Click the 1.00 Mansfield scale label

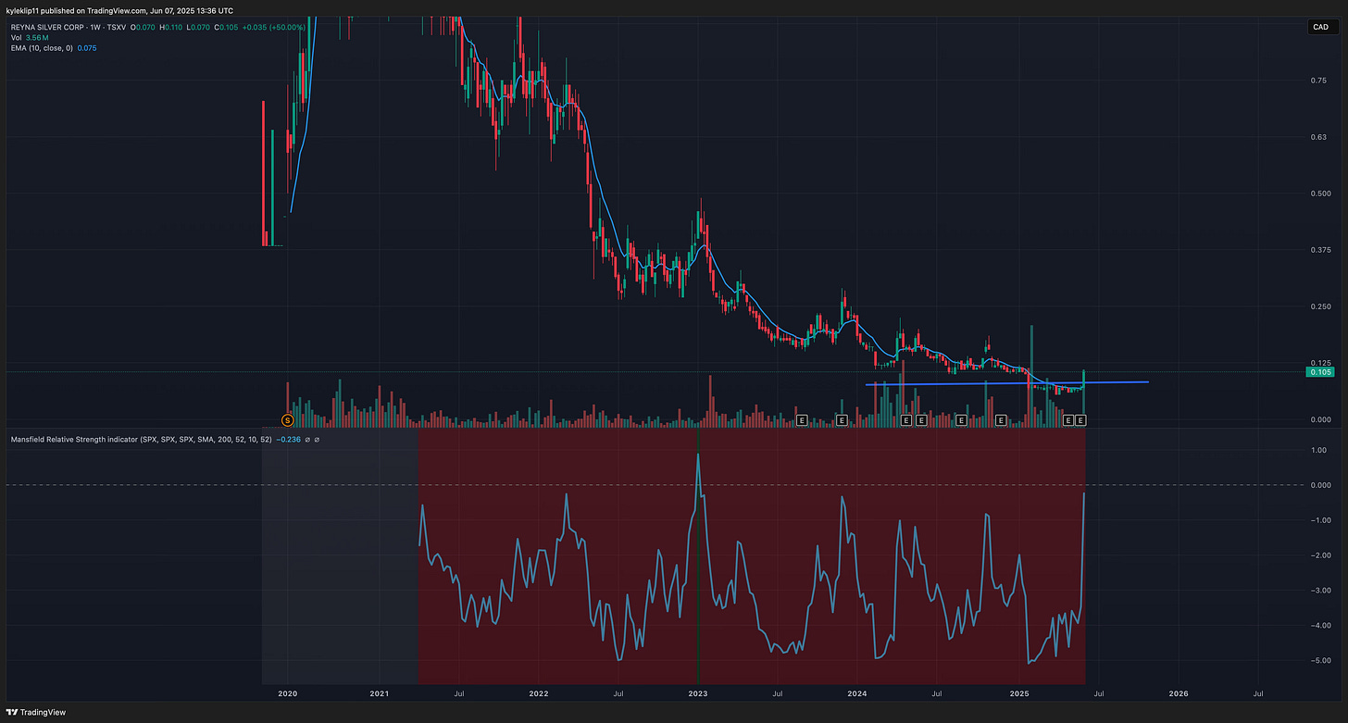pos(1318,450)
